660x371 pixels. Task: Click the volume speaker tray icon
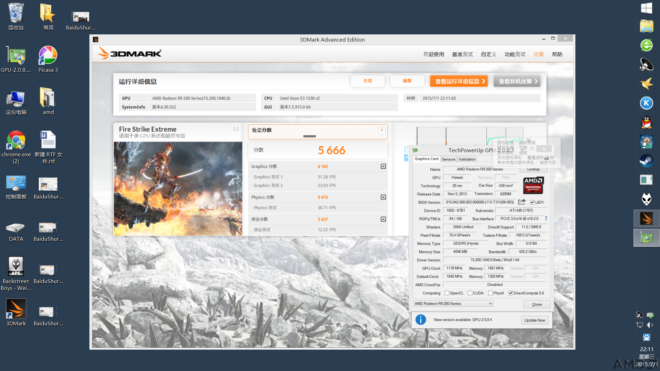[650, 325]
